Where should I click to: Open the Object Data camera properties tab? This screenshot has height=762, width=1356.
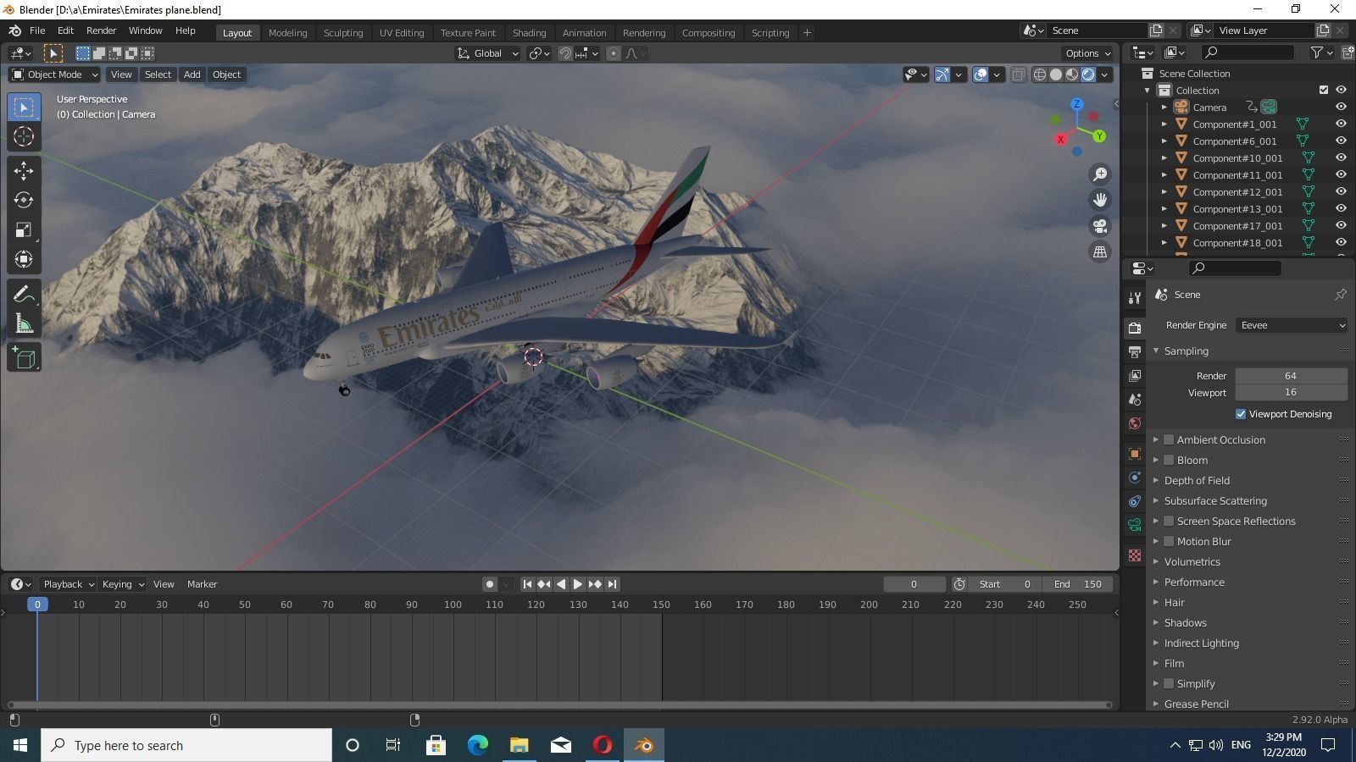click(1135, 525)
